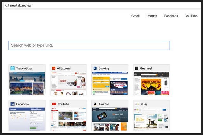Focus the Search web or type URL box
This screenshot has width=203, height=135.
[89, 45]
